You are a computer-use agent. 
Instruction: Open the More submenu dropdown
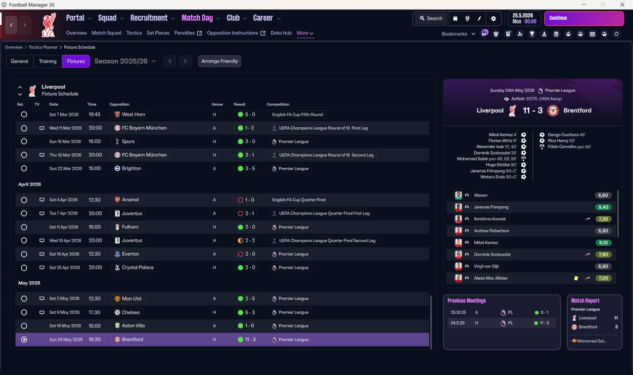coord(305,33)
